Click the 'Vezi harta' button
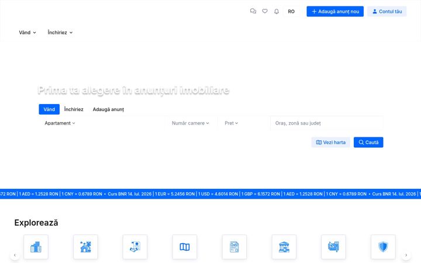Viewport: 421px width, 263px height. click(330, 142)
